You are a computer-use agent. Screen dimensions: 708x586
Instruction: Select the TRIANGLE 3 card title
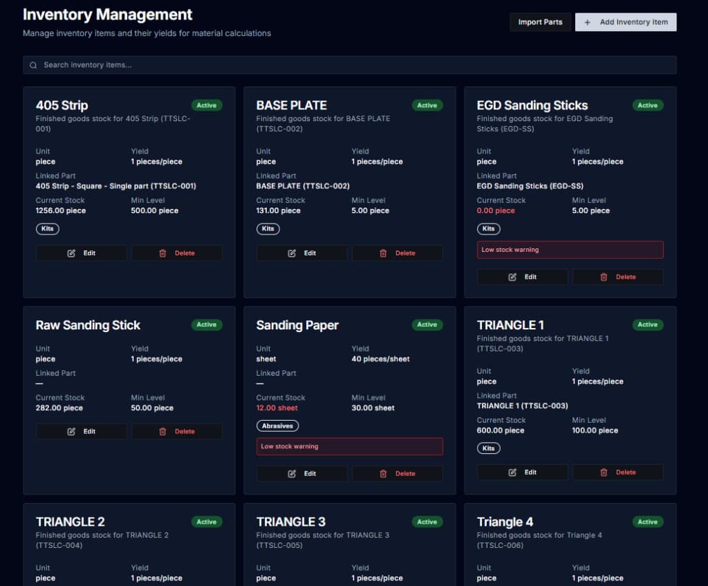click(x=290, y=522)
